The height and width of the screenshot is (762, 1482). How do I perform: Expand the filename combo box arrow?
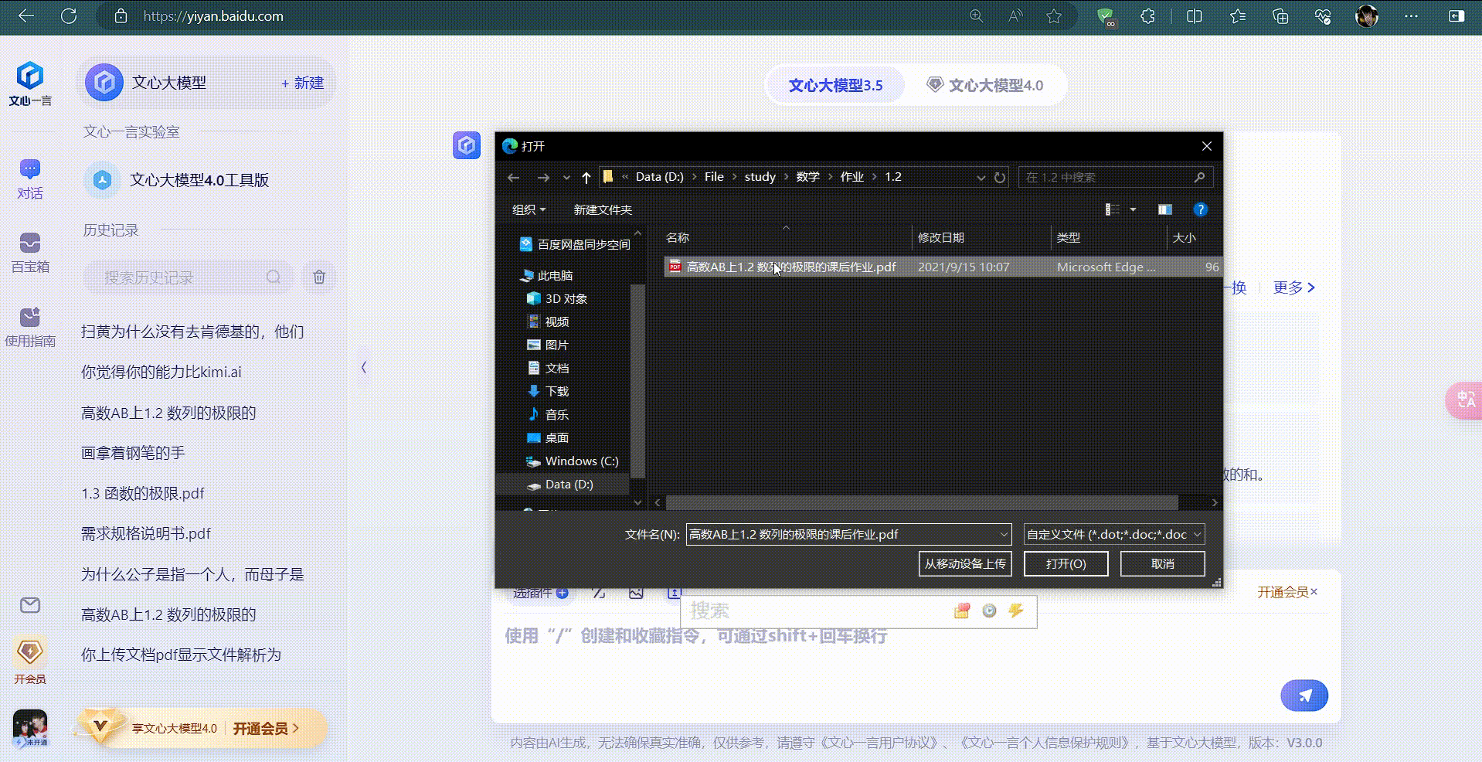1003,534
